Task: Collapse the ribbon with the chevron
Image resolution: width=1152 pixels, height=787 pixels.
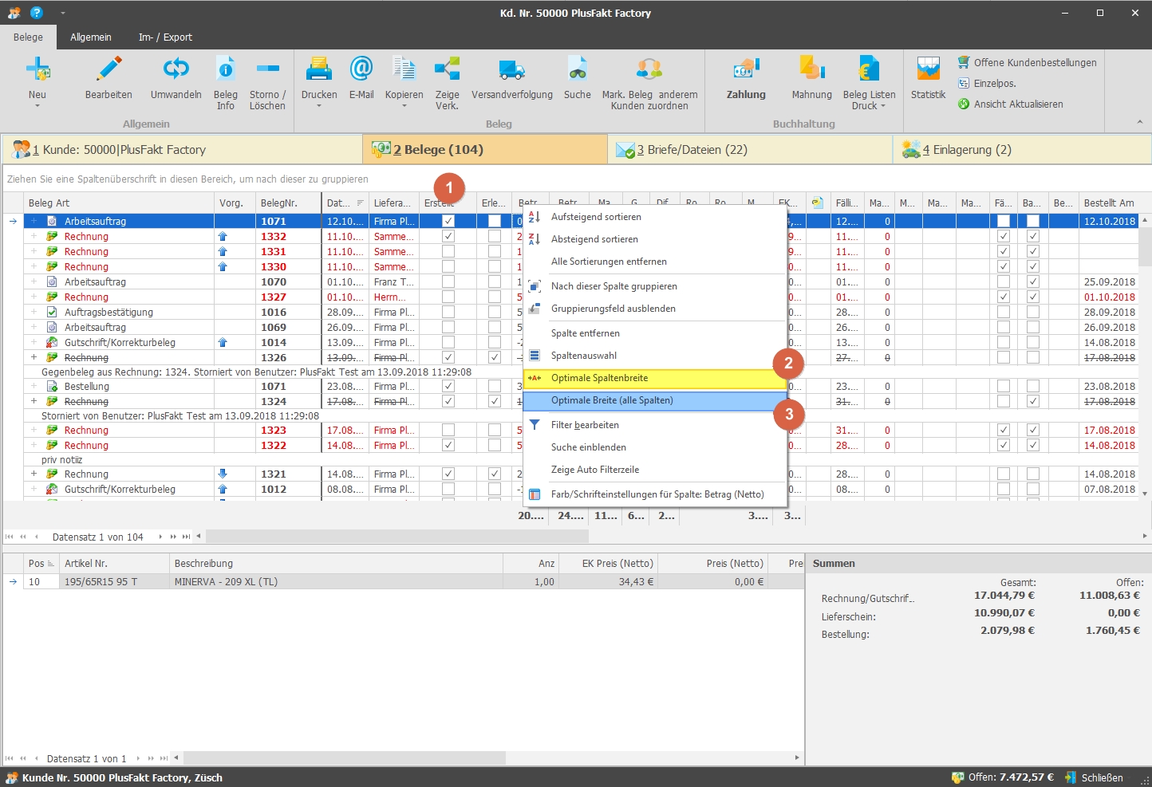Action: [1139, 122]
